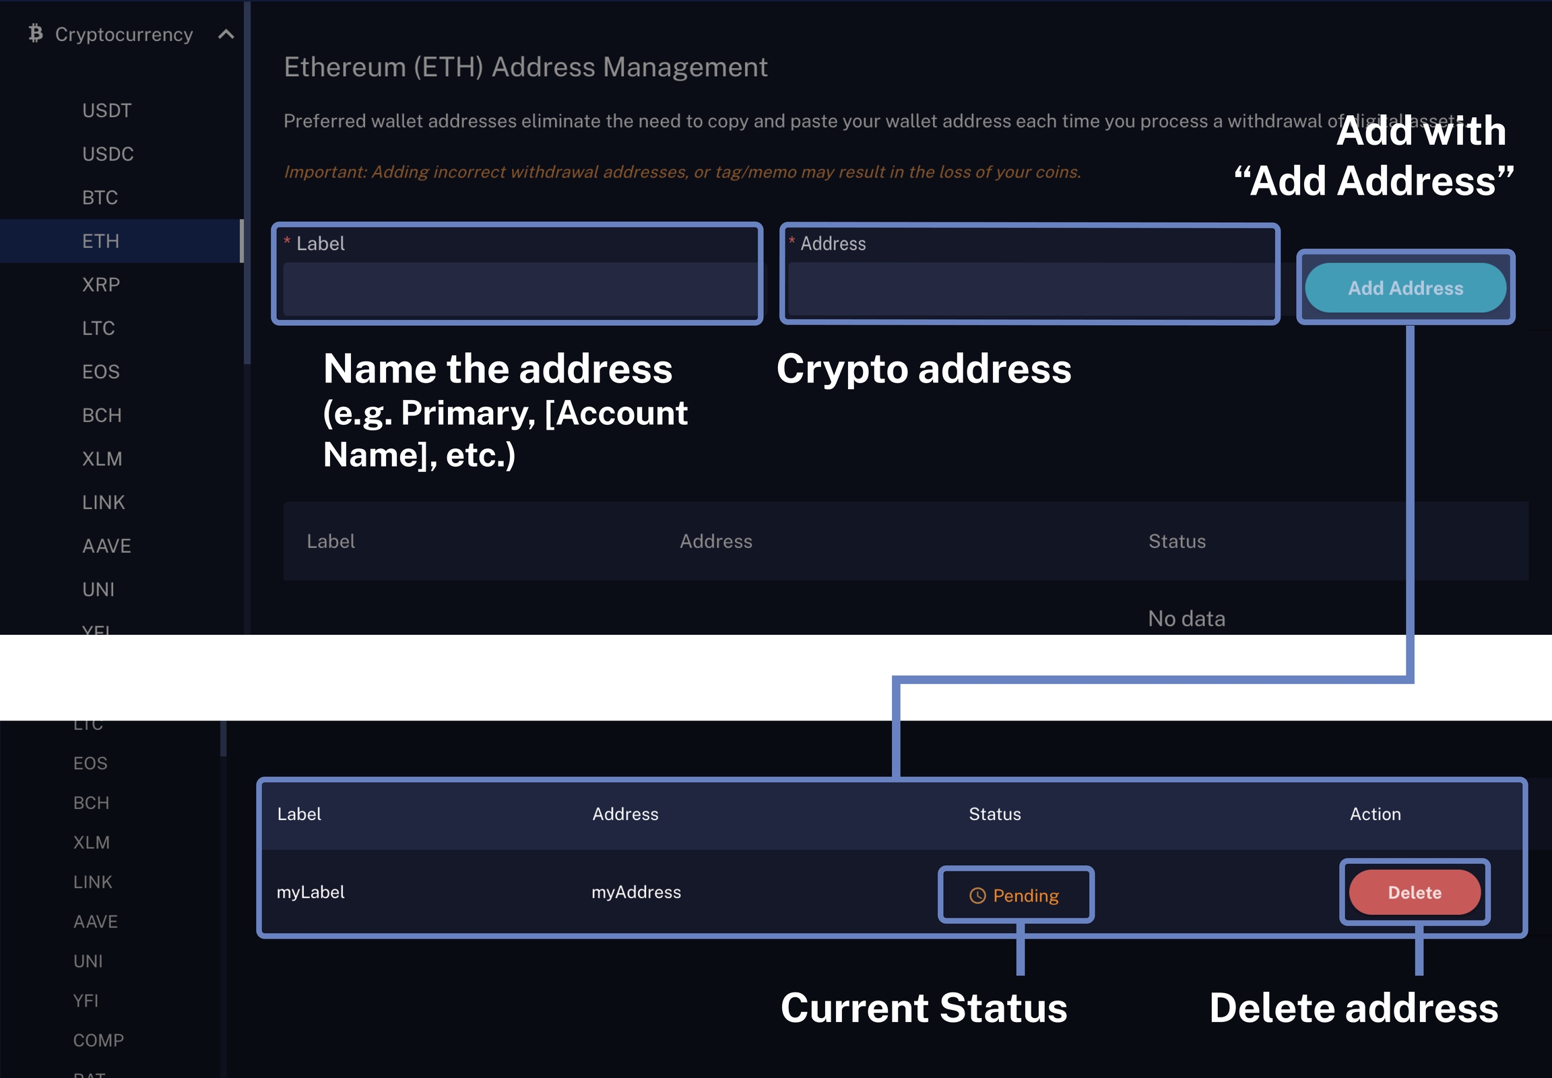
Task: Open AAVE in the upper sidebar
Action: click(x=106, y=546)
